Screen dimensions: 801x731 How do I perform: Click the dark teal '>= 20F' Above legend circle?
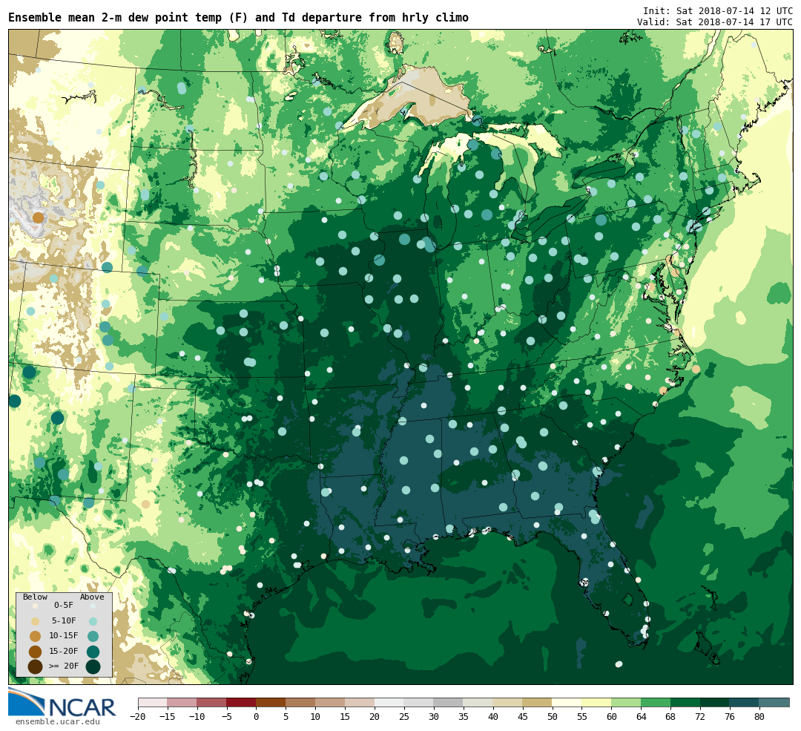coord(93,666)
